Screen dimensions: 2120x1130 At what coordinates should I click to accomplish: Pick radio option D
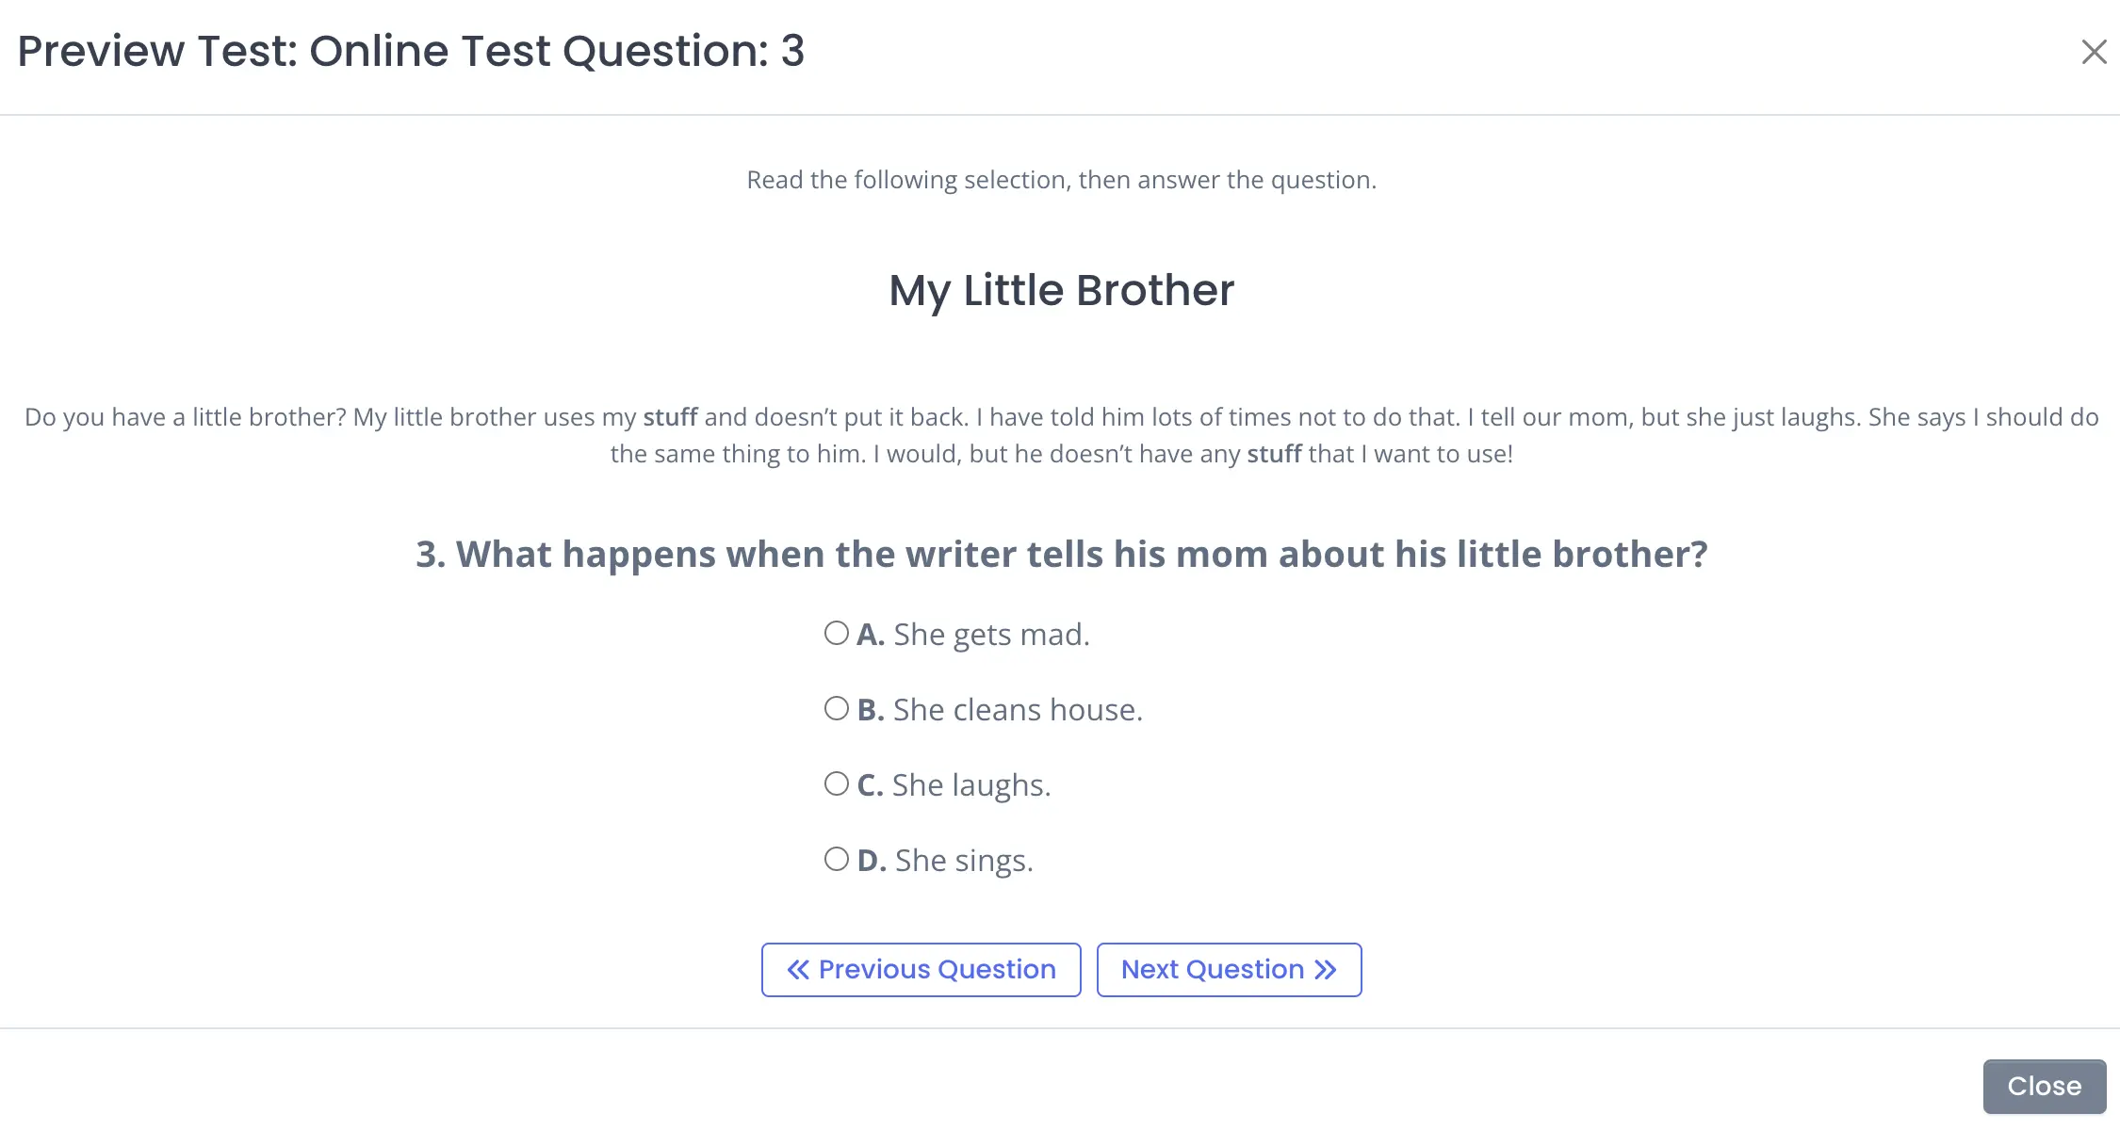837,859
